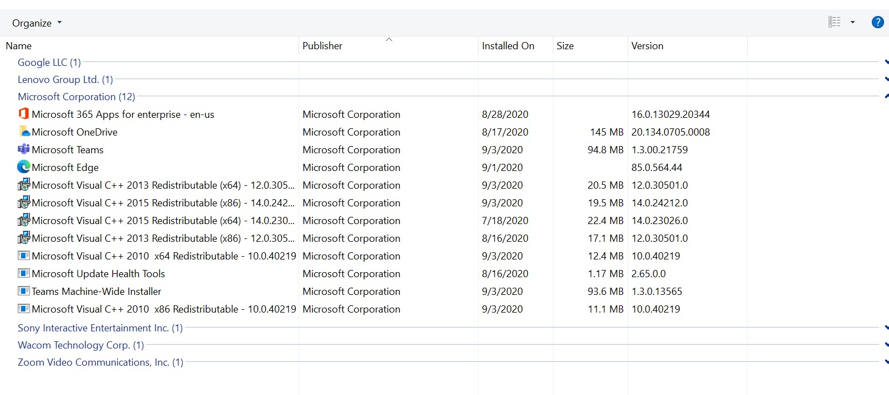Select Teams Machine-Wide Installer entry name
This screenshot has height=395, width=889.
point(96,292)
